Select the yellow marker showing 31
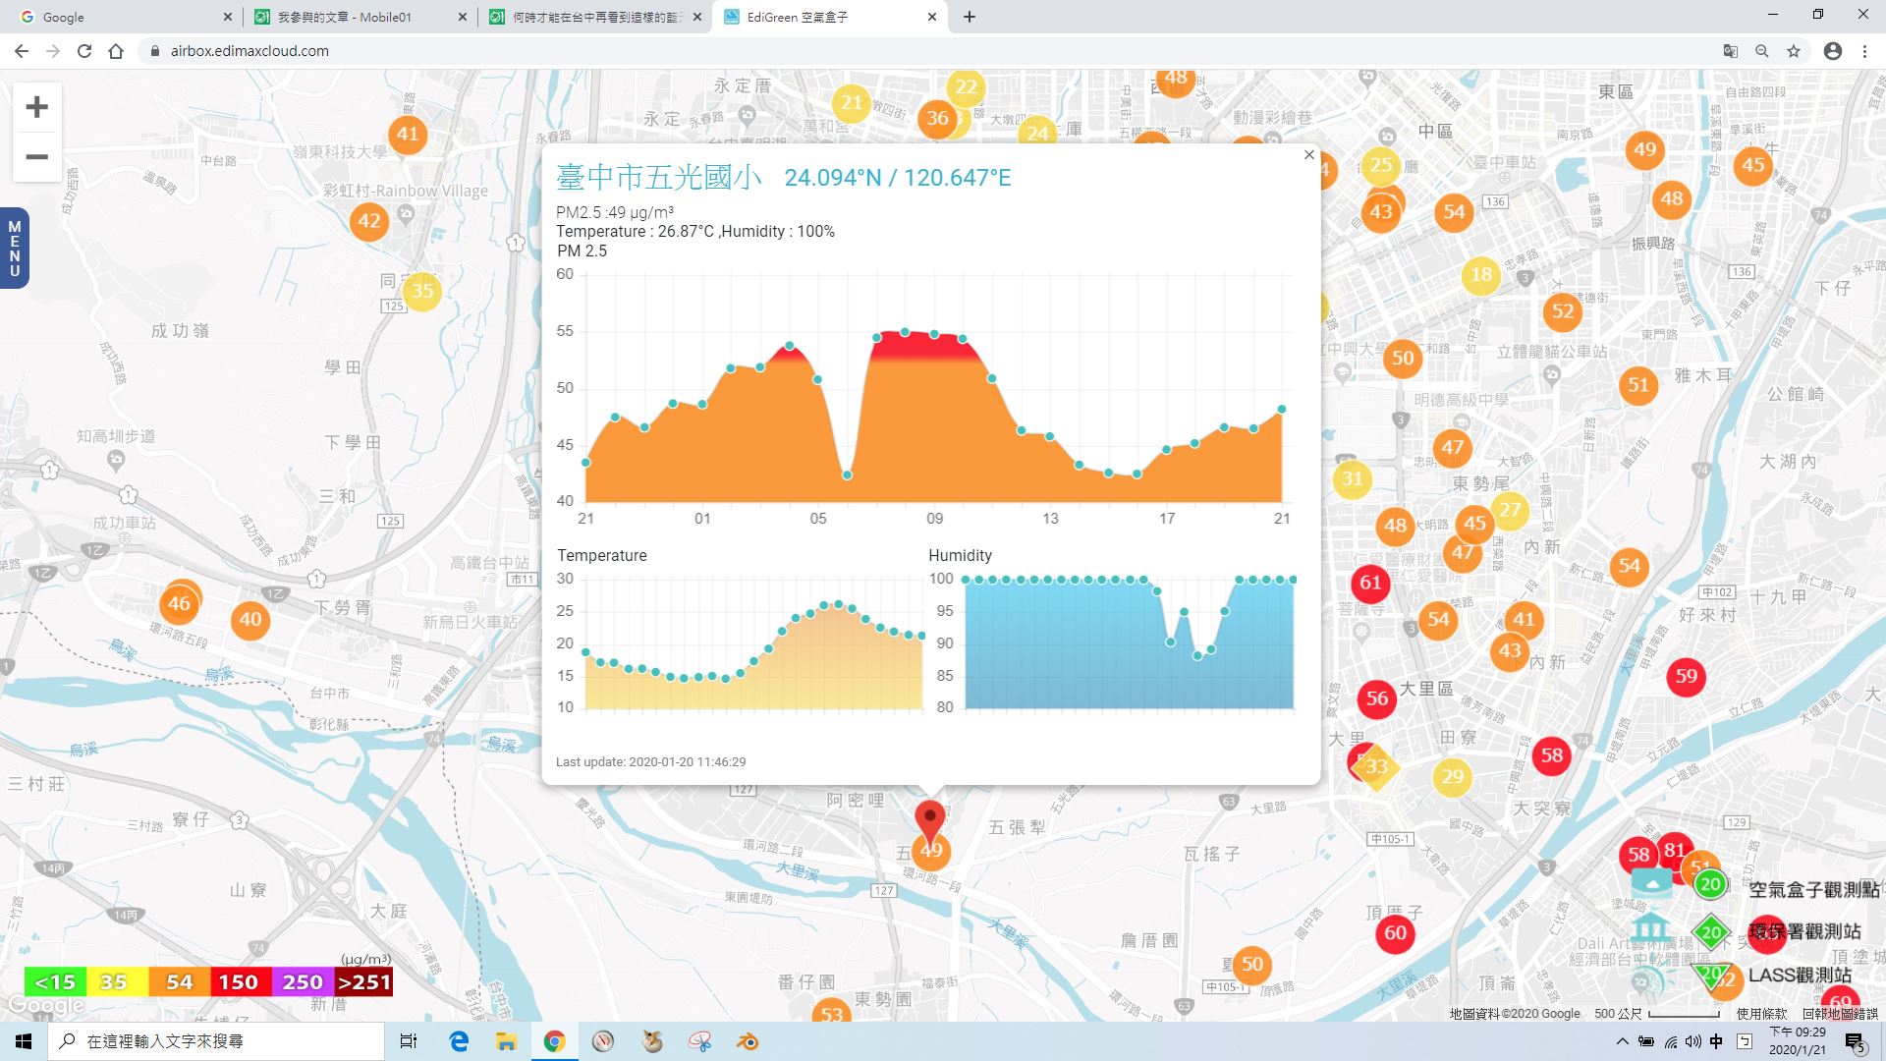The width and height of the screenshot is (1886, 1061). [1353, 478]
